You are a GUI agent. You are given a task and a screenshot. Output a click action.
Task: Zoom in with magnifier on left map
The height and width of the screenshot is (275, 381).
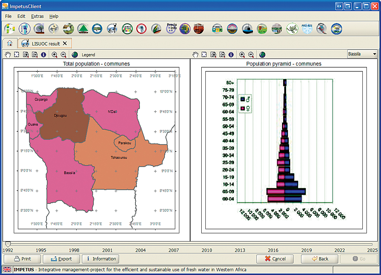click(54, 55)
